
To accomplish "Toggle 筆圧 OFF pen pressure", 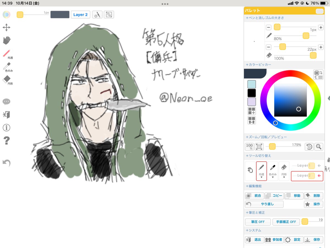I will (258, 222).
